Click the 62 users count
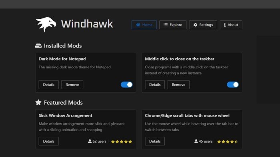Image resolution: width=280 pixels, height=157 pixels. 99,141
